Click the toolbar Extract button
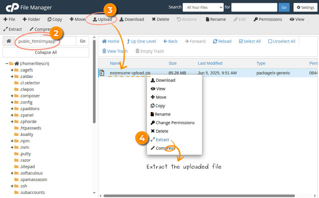The height and width of the screenshot is (198, 319). [13, 29]
